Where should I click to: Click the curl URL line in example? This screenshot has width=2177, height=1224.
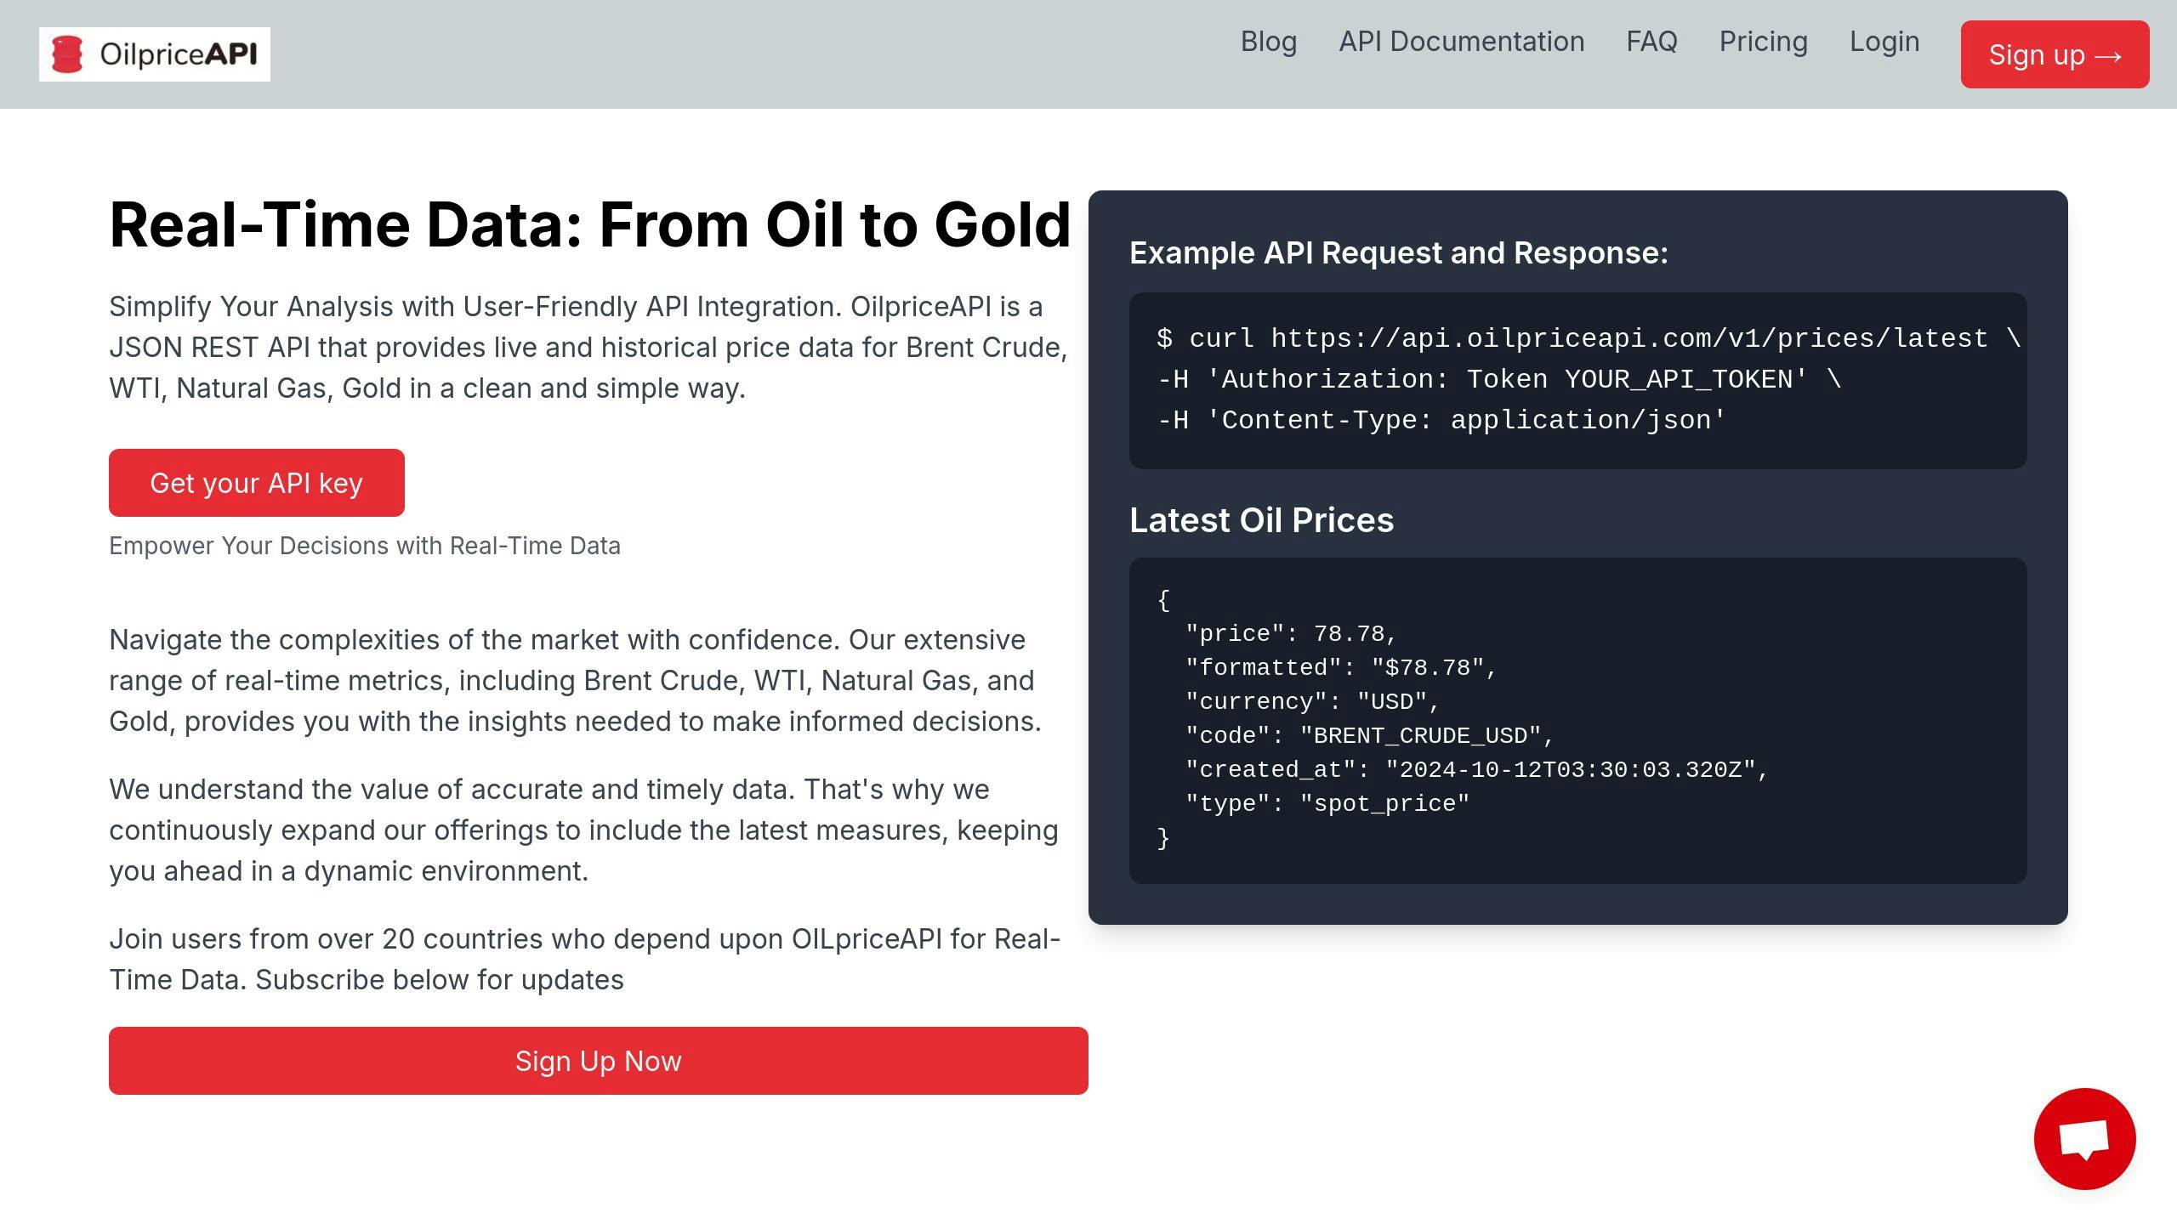[1589, 338]
